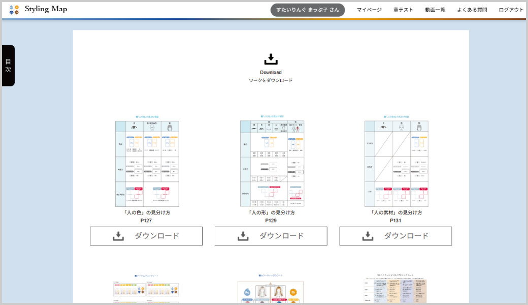
Task: Click the Styling Map title text
Action: point(46,9)
